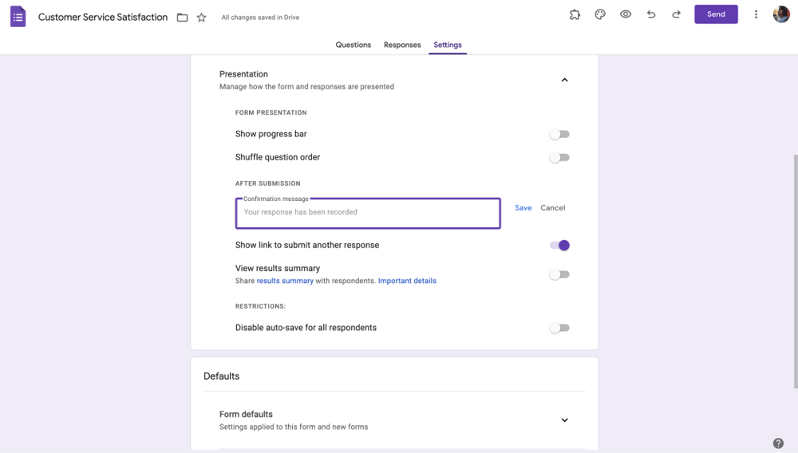This screenshot has height=453, width=798.
Task: Click the page vertical scrollbar
Action: [795, 271]
